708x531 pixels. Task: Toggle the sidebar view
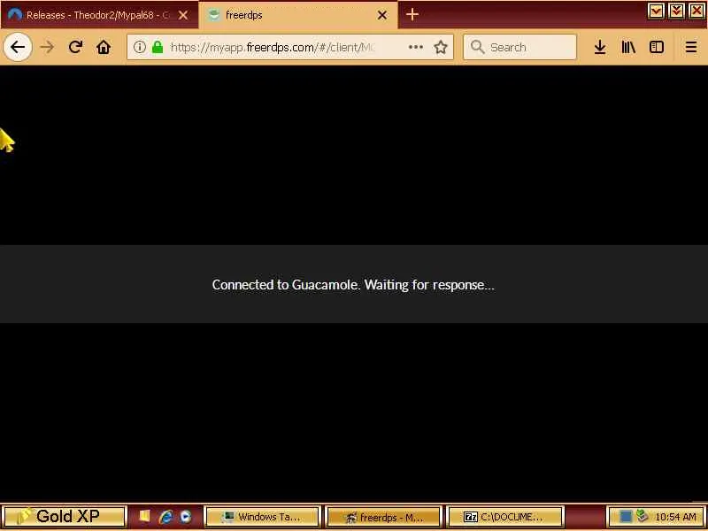(x=657, y=47)
